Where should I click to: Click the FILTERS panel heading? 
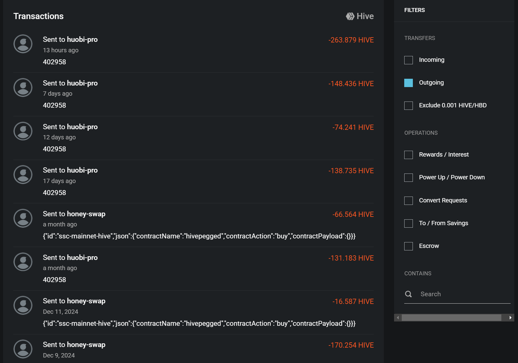tap(414, 10)
